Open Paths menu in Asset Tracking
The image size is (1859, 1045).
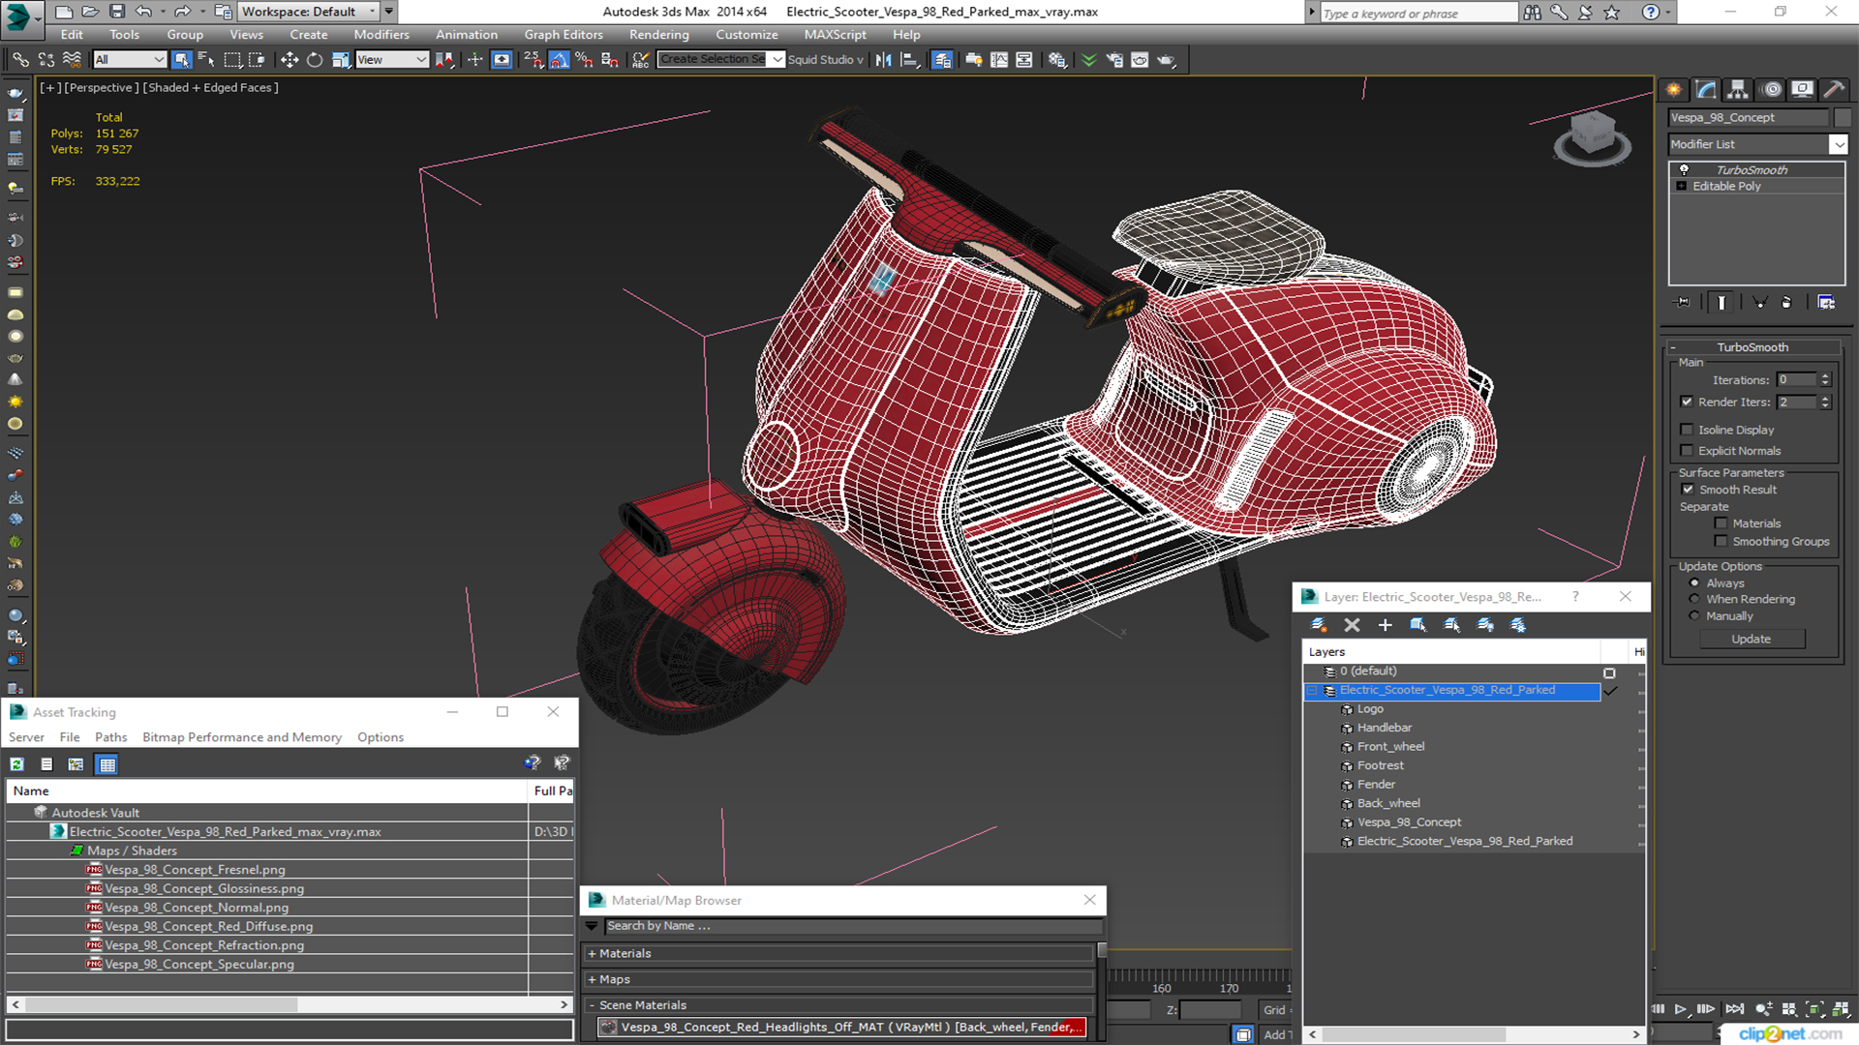pos(110,737)
